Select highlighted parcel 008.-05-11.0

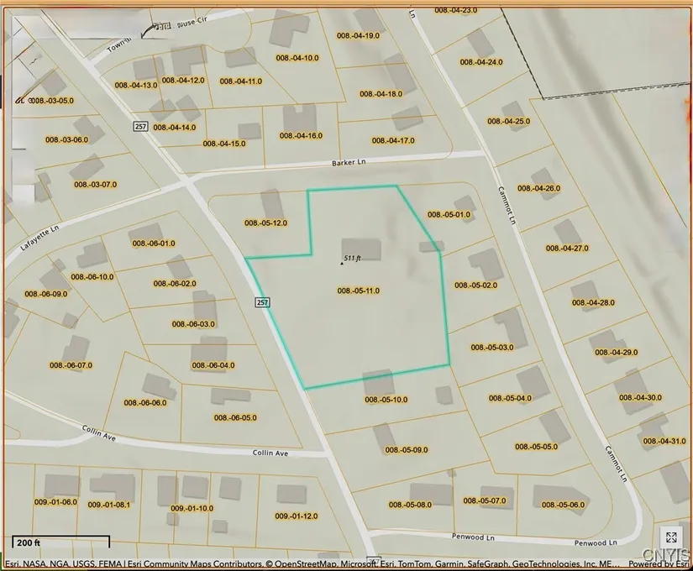pos(359,291)
